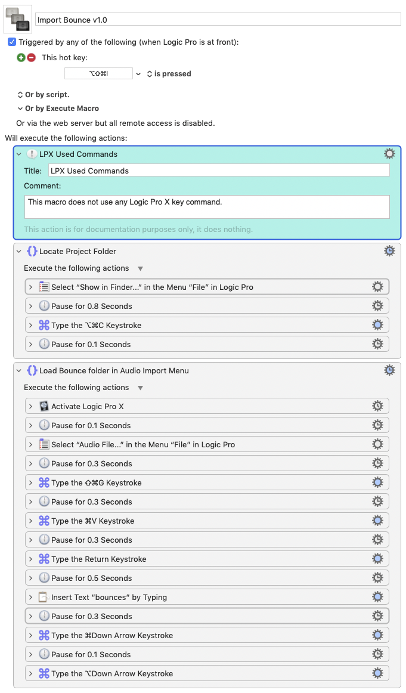This screenshot has height=693, width=406.
Task: Select the "Type the ⌥⌘C Keystroke" row text
Action: (97, 325)
